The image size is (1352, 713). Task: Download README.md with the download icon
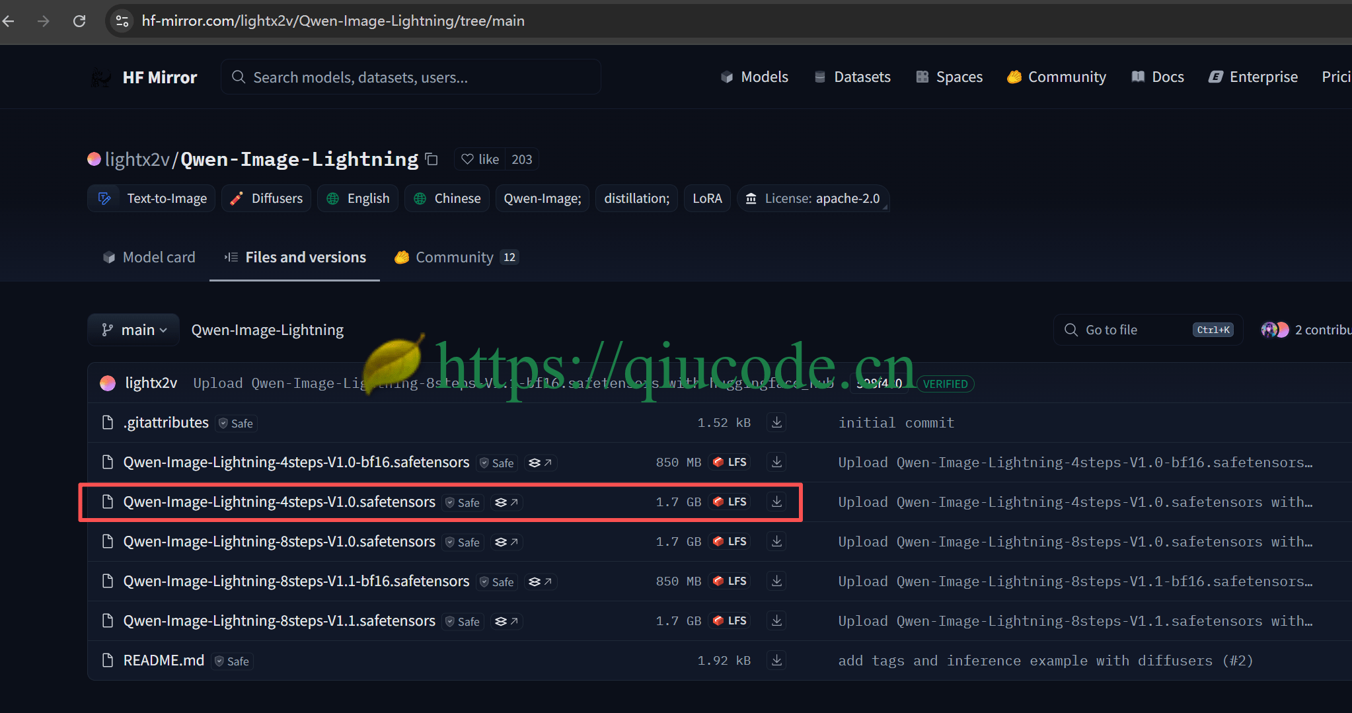click(777, 660)
